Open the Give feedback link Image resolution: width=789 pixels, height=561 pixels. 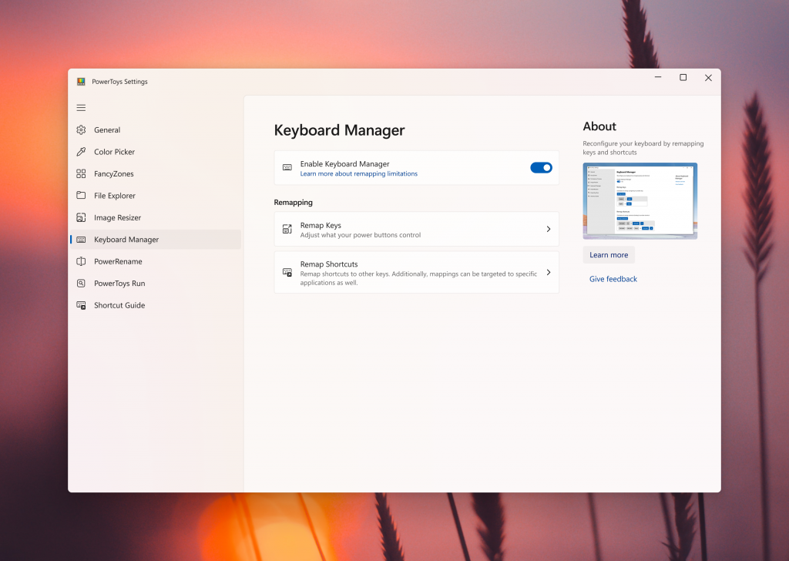(x=613, y=279)
